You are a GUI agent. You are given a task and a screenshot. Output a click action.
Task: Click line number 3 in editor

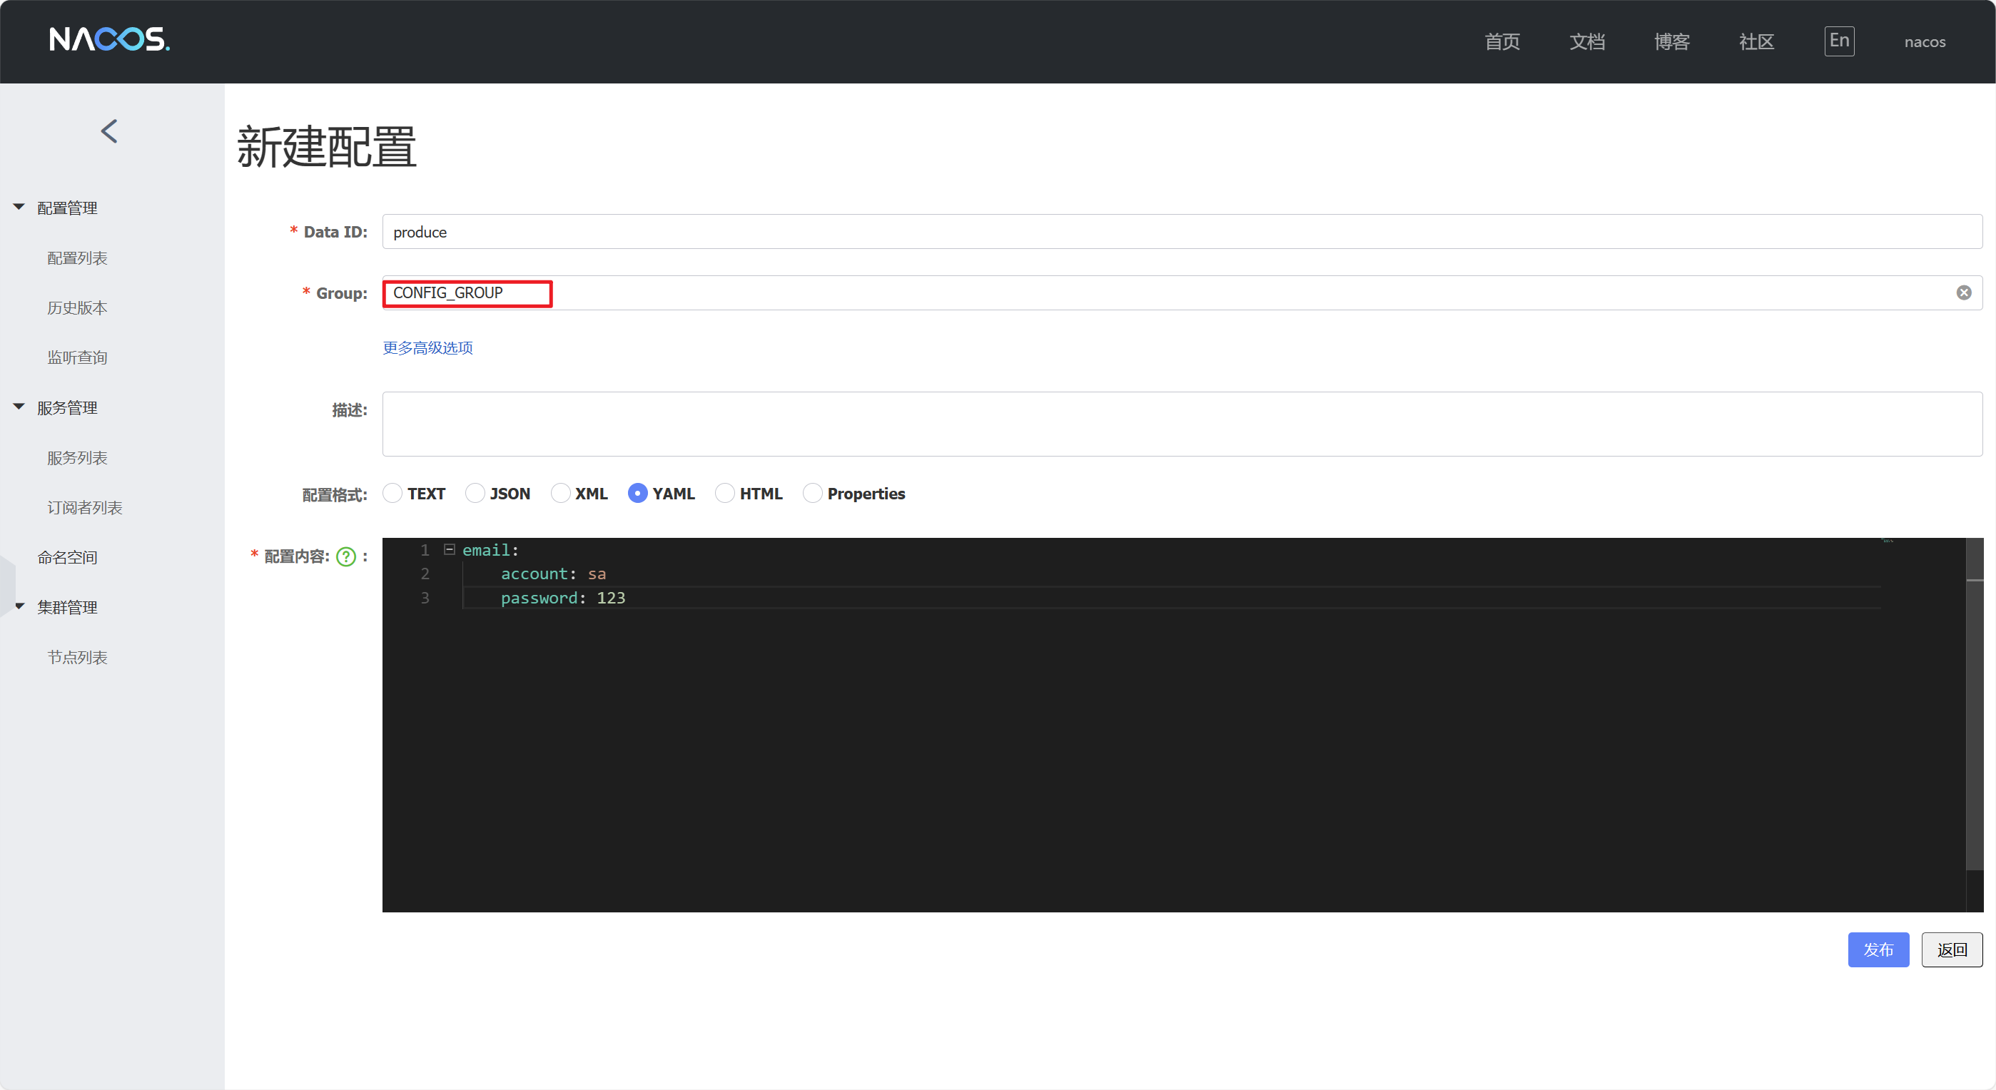pyautogui.click(x=425, y=598)
